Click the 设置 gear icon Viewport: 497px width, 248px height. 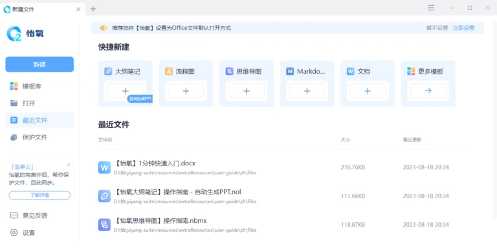(x=14, y=232)
